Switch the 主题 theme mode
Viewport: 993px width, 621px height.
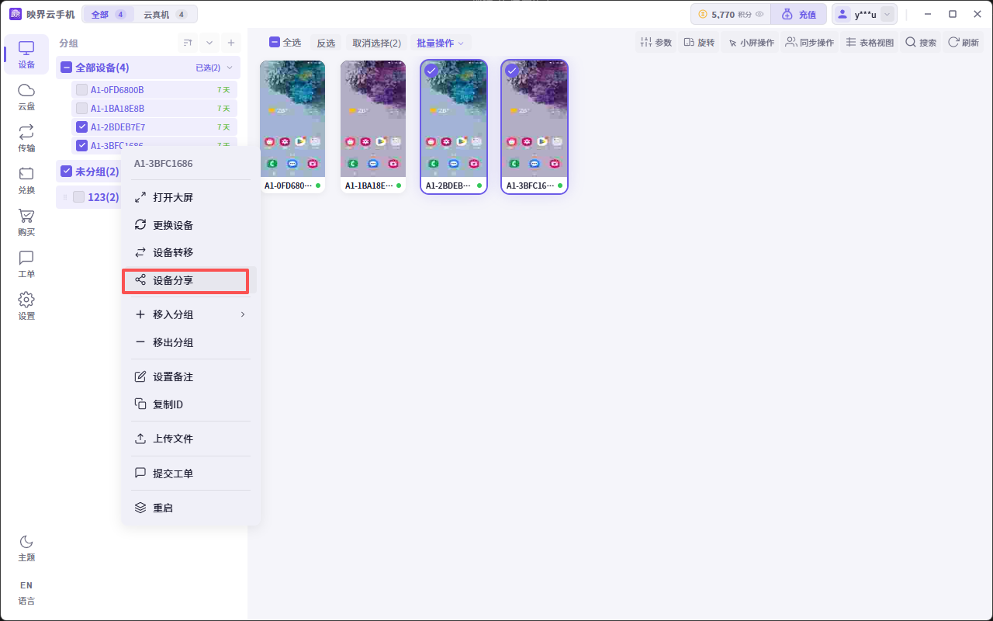[26, 548]
